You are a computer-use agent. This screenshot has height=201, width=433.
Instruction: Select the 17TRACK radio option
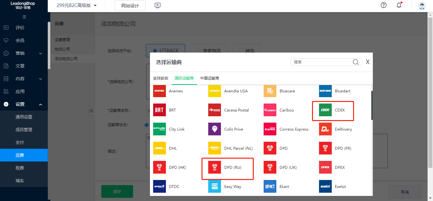click(x=155, y=50)
